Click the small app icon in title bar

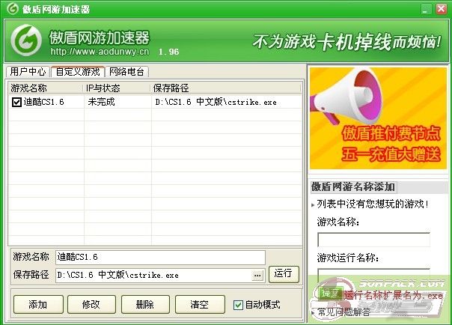(x=10, y=9)
